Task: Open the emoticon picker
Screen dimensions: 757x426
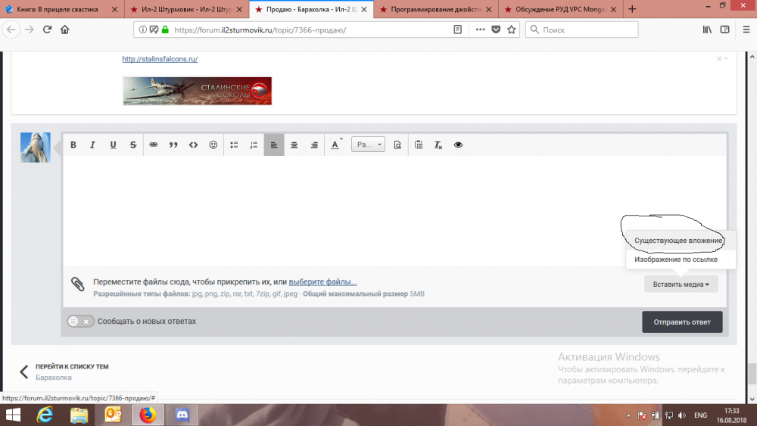Action: click(213, 145)
